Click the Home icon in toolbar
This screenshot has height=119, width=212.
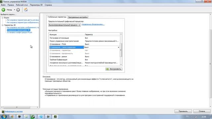point(26,10)
